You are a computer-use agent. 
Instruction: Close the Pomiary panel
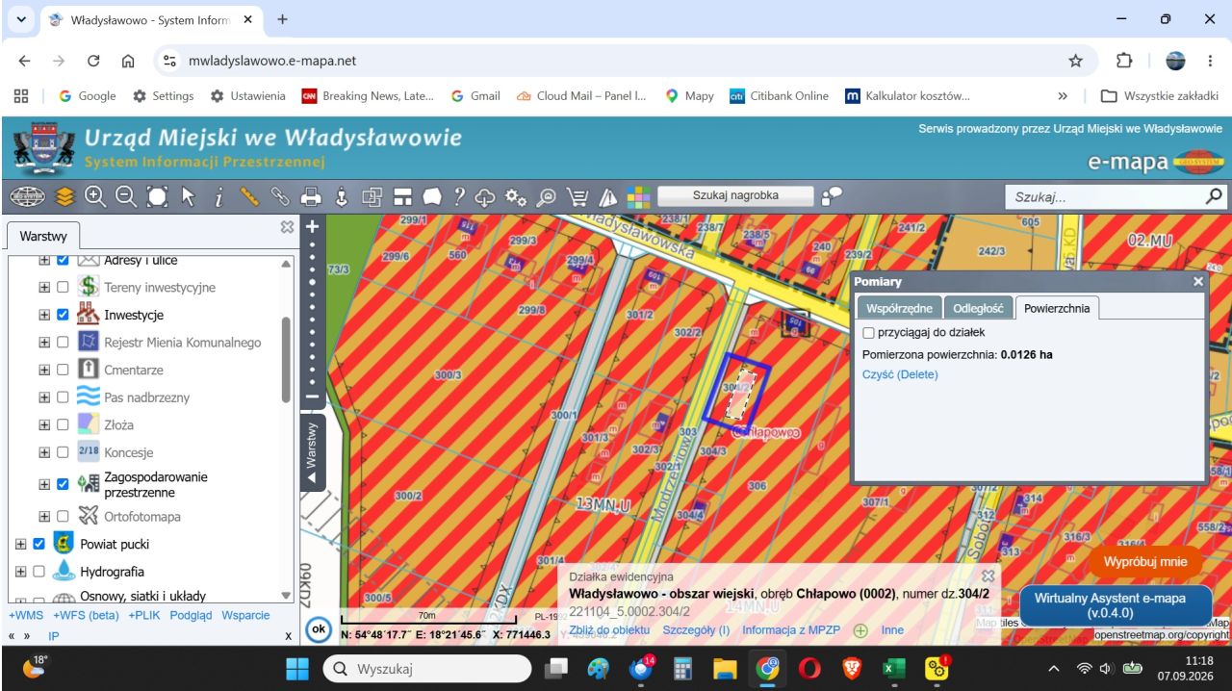coord(1198,282)
